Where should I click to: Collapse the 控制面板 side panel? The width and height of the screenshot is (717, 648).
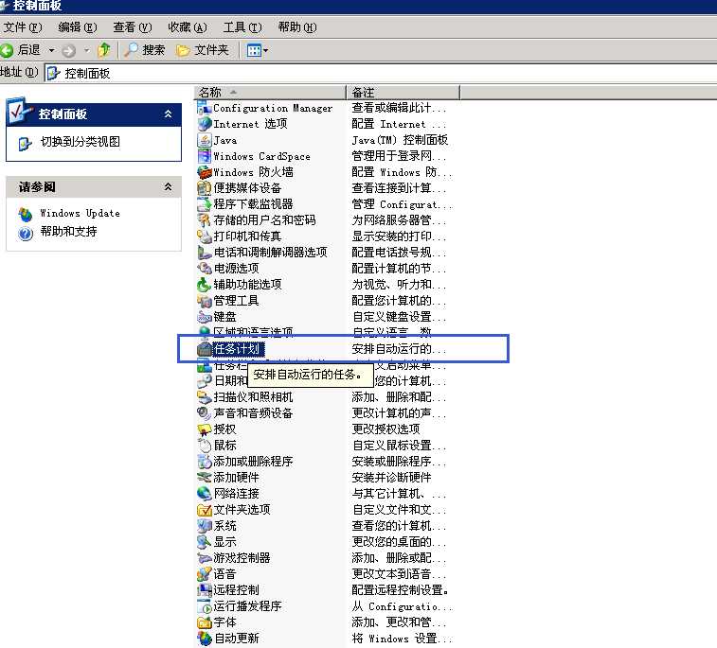click(x=168, y=114)
